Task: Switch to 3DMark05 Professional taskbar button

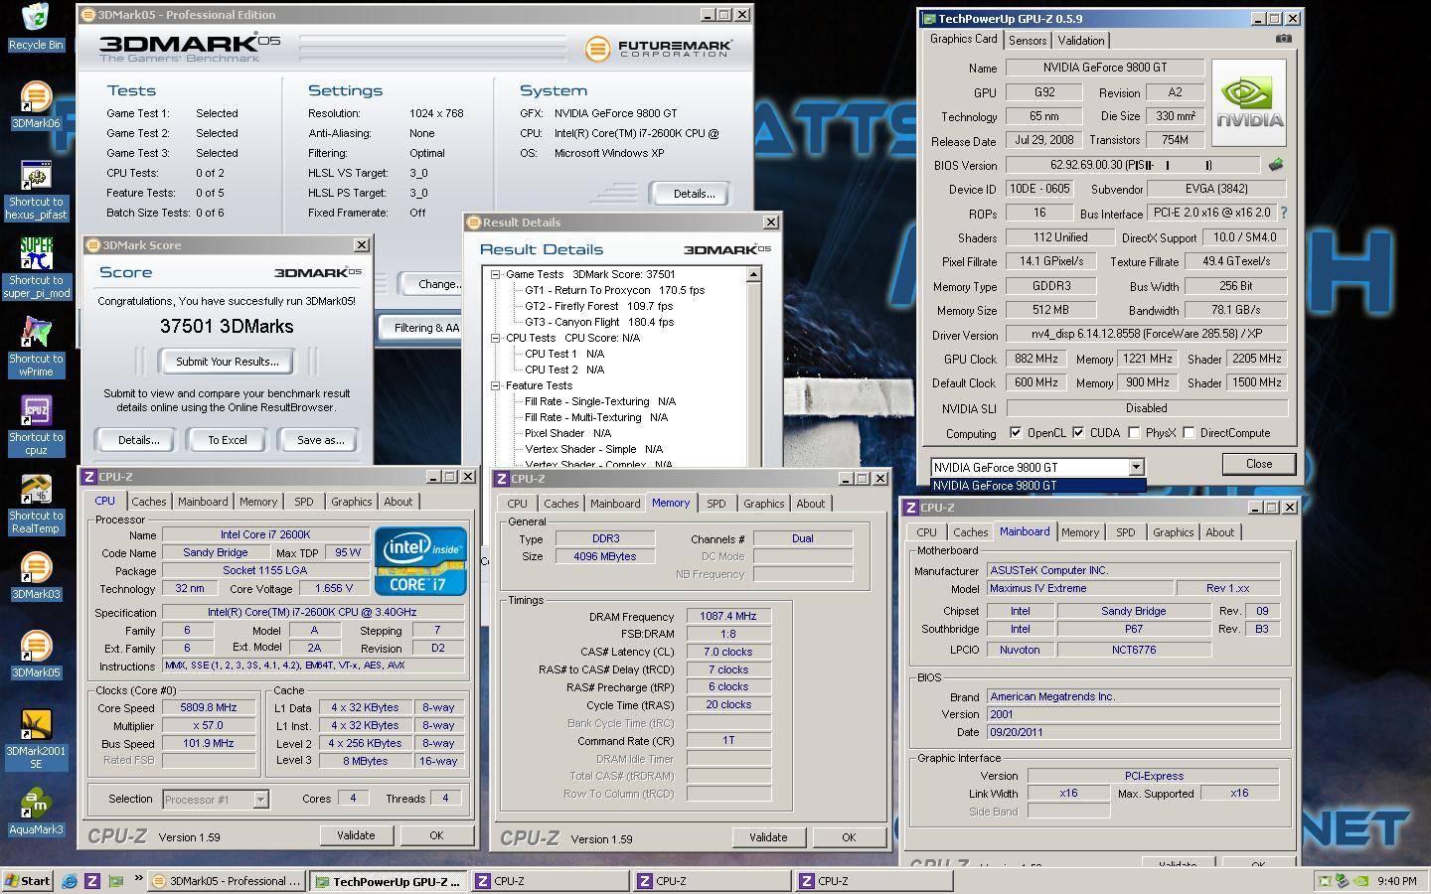Action: [227, 881]
